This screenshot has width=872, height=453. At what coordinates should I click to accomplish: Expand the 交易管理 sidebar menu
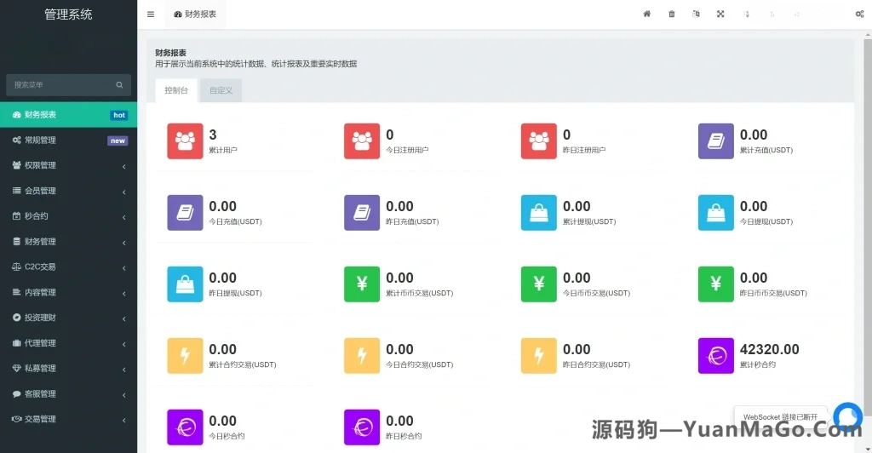[68, 419]
